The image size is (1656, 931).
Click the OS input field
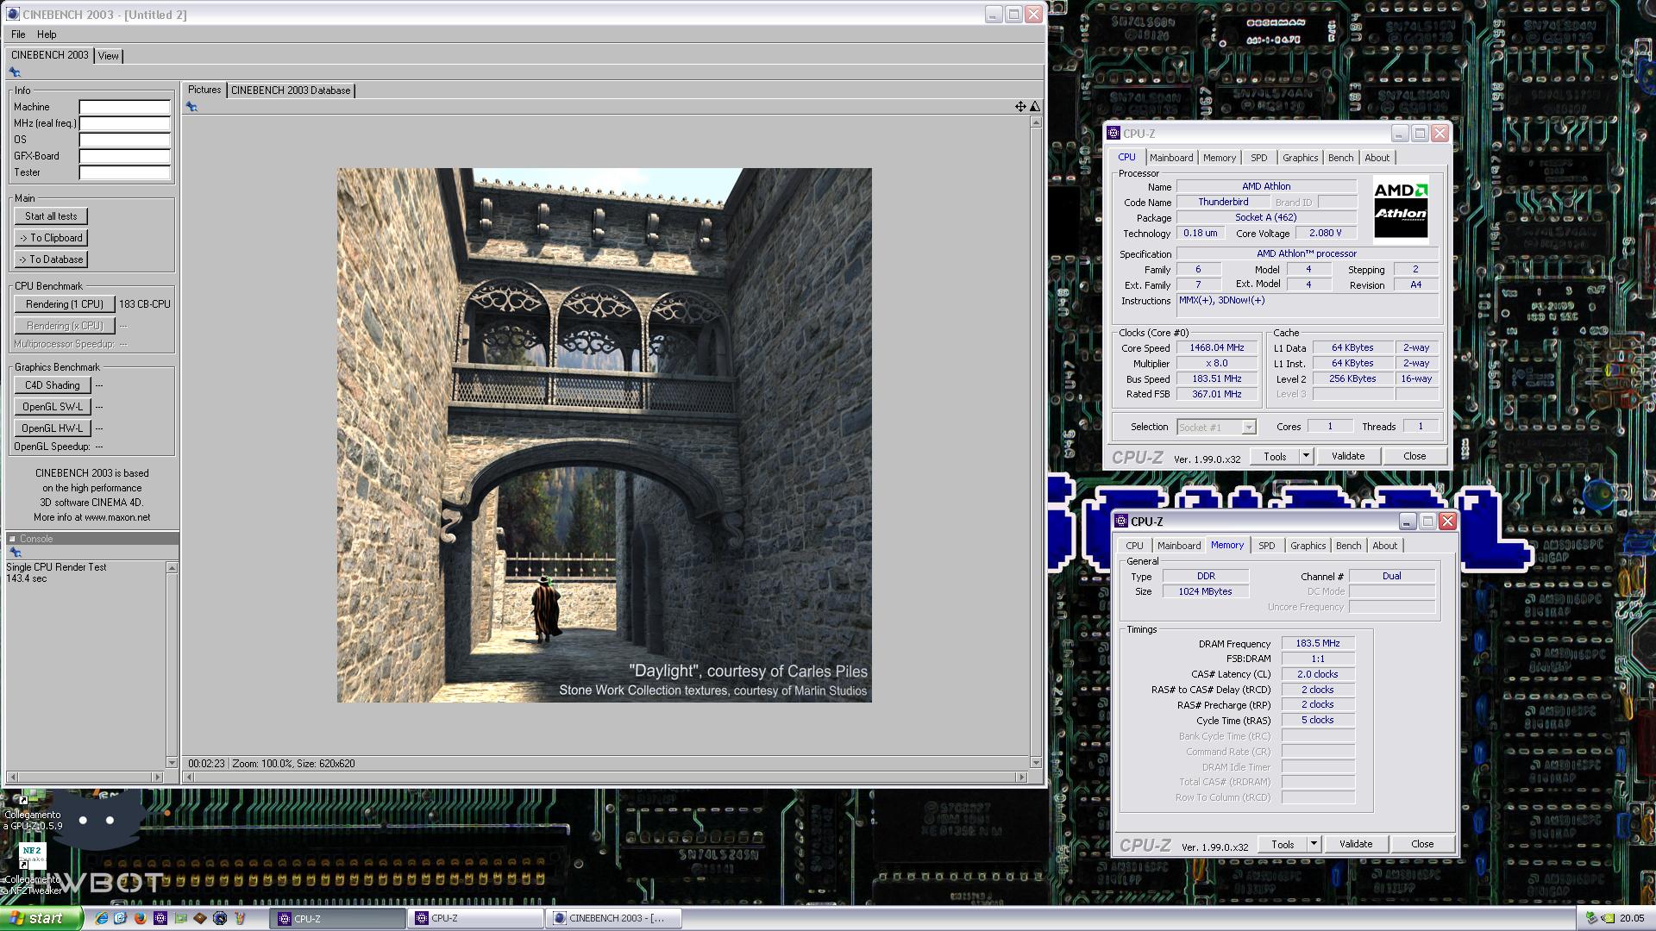coord(125,140)
